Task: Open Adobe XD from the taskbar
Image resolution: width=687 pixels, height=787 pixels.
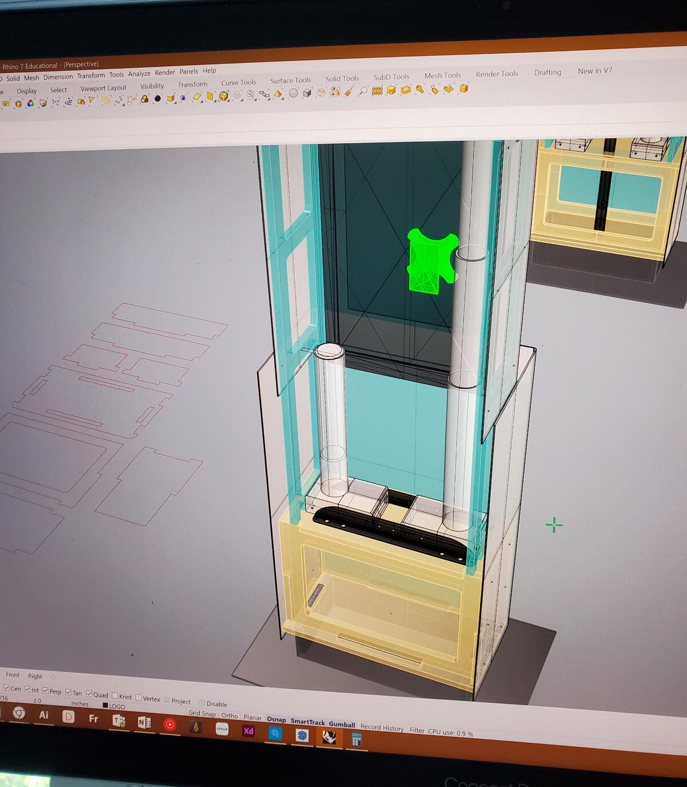Action: pos(248,731)
